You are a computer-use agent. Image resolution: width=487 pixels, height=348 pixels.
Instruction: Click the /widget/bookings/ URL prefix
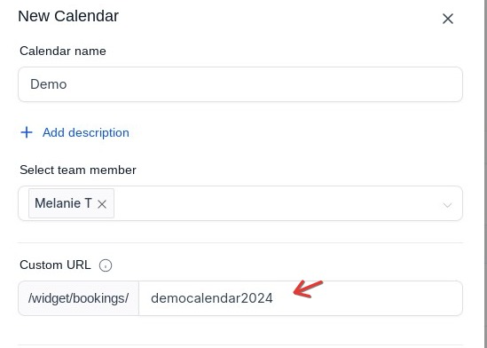click(78, 298)
